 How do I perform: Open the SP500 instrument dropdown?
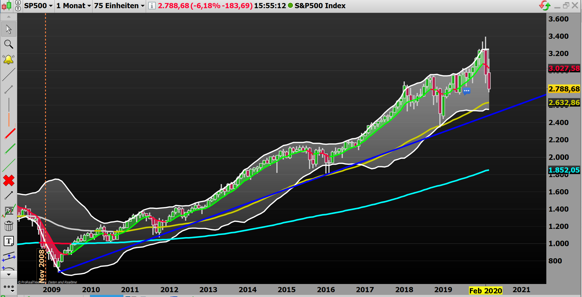pyautogui.click(x=38, y=5)
